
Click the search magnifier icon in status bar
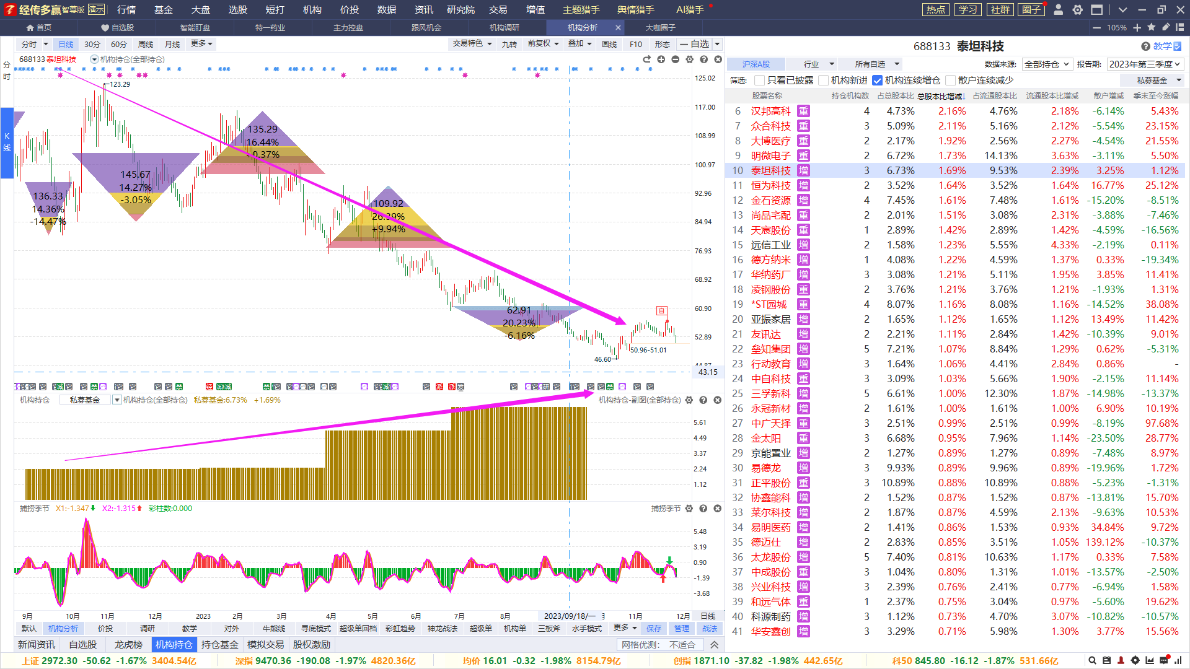1093,661
